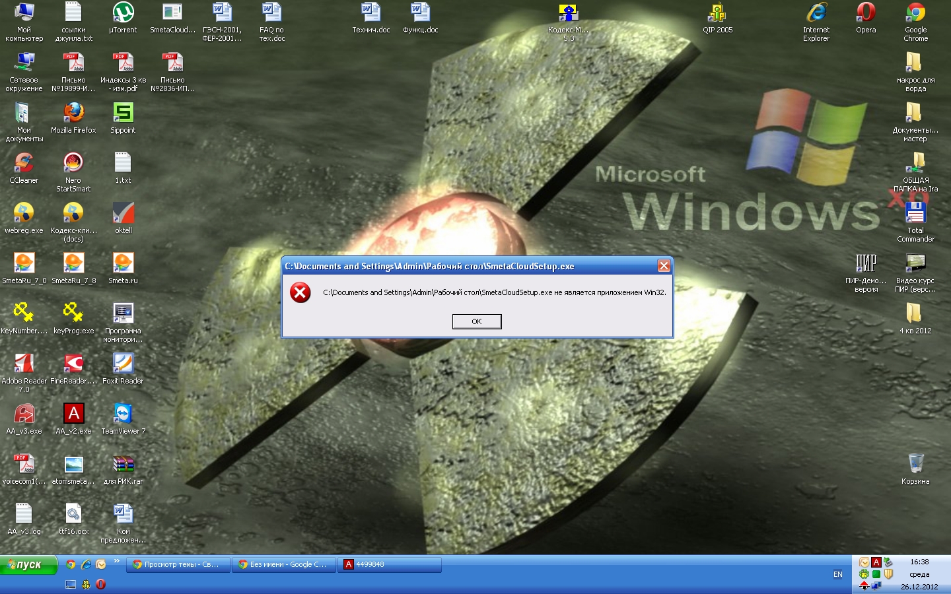Select the QIP 2005 desktop icon
This screenshot has height=594, width=951.
[x=717, y=18]
